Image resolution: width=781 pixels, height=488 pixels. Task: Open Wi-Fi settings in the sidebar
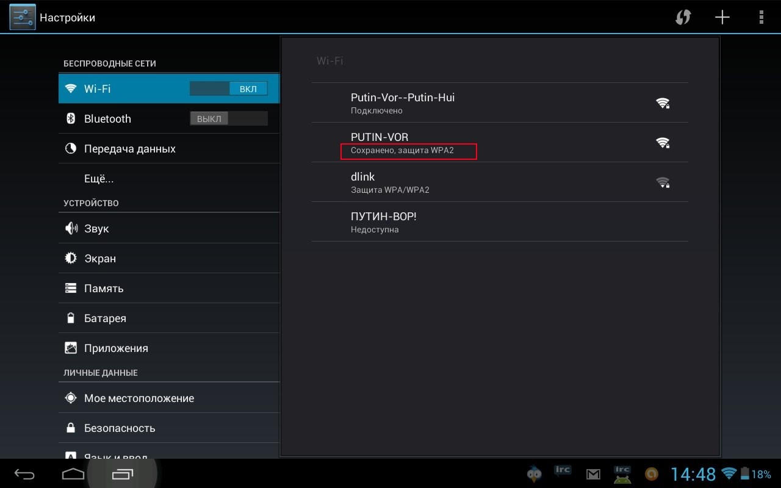(x=169, y=88)
